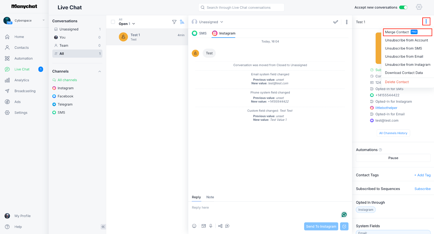Click the search Live Chat conversations field

[x=241, y=8]
